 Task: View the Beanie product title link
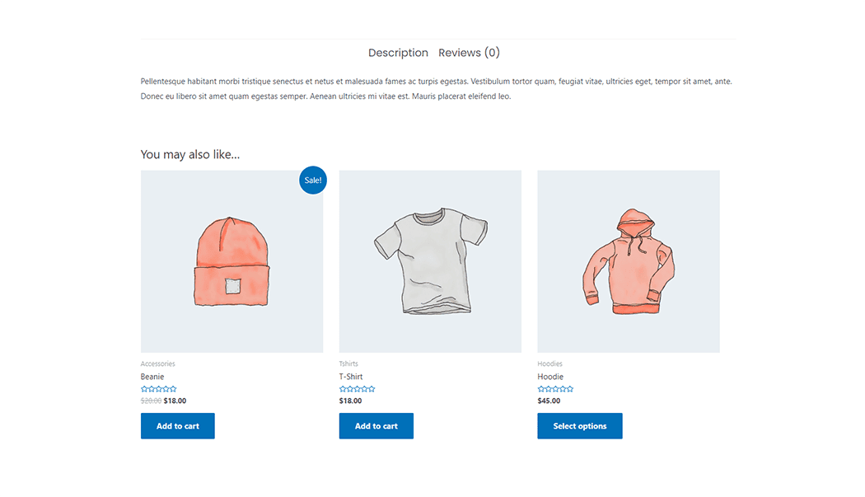151,376
